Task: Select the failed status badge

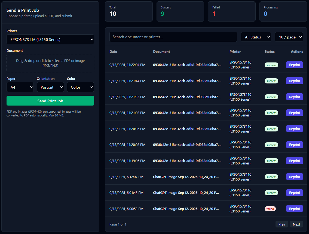Action: [270, 208]
